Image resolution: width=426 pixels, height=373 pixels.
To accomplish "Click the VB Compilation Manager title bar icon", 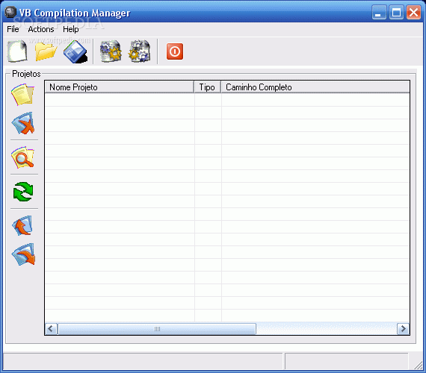I will (10, 12).
